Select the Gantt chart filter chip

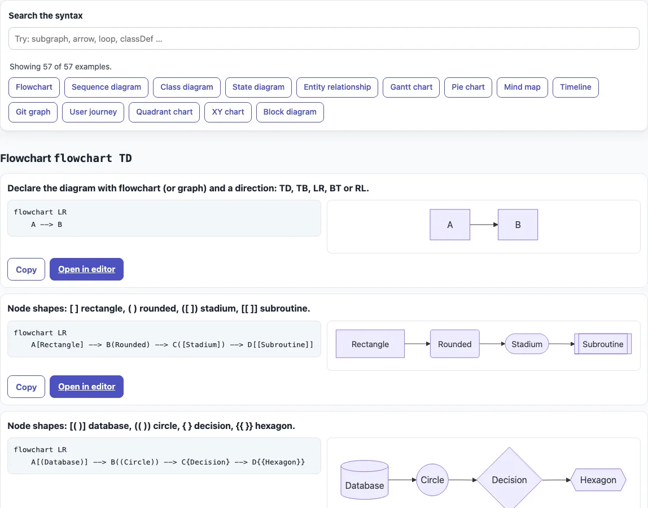click(x=411, y=87)
